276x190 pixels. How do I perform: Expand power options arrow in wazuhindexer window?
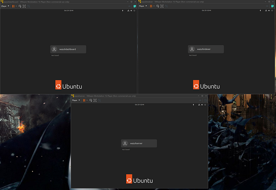pos(154,6)
